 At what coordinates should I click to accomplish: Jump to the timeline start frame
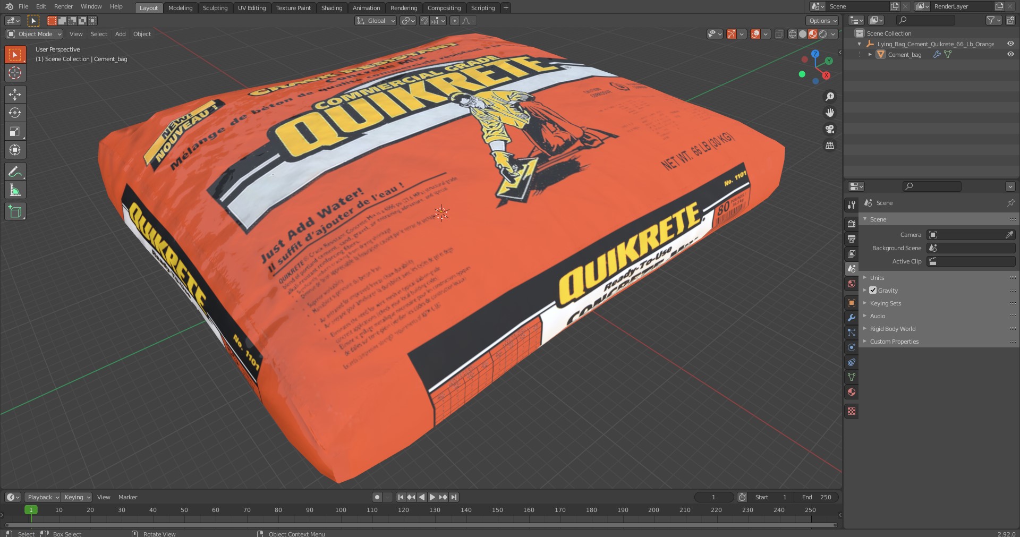pyautogui.click(x=401, y=497)
